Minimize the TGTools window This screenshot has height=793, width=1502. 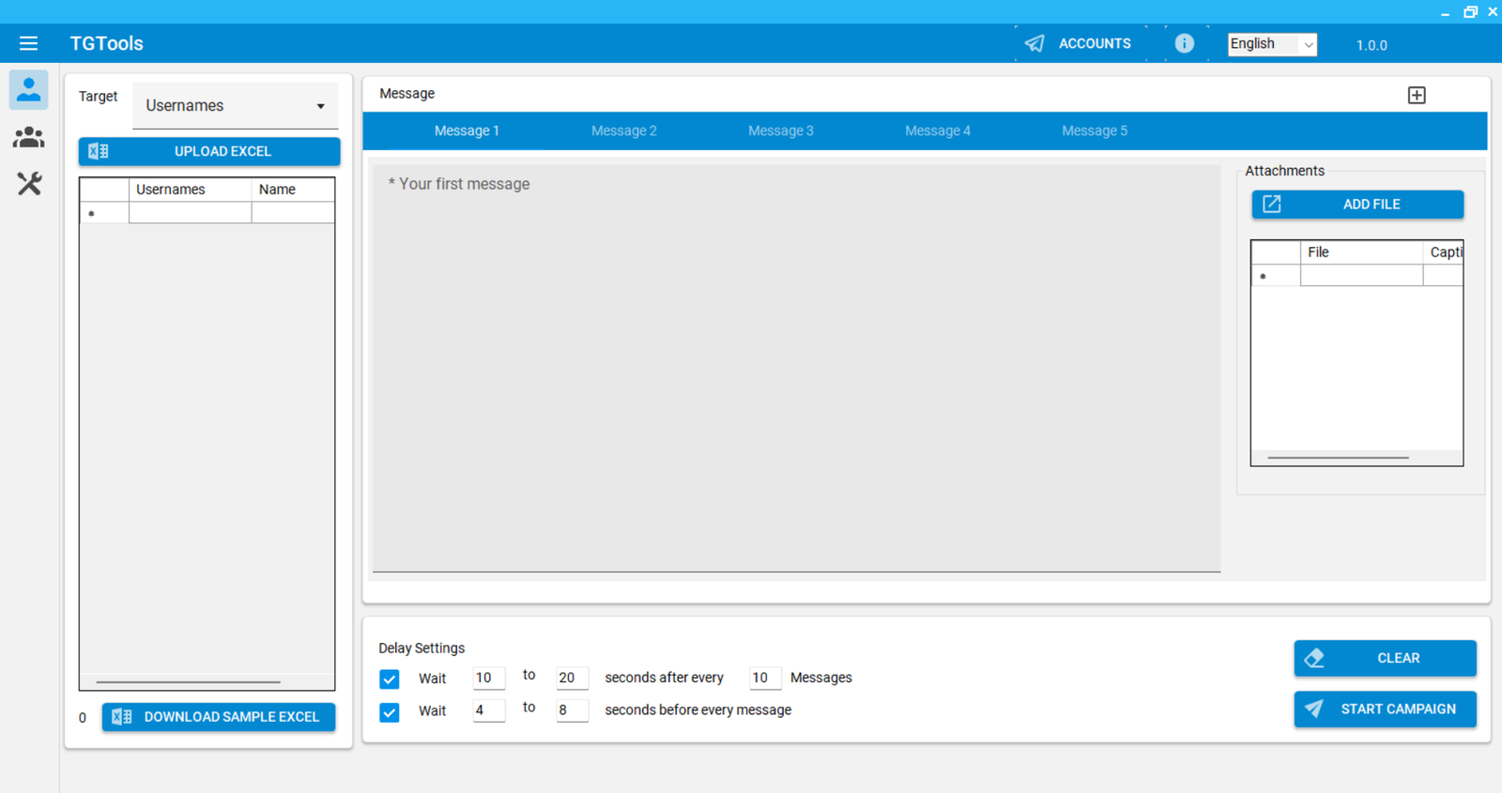coord(1445,12)
